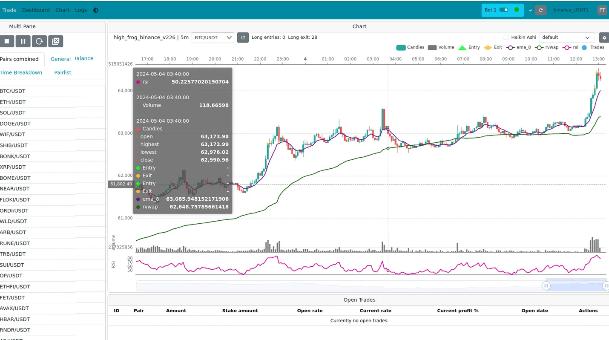Toggle Volume series in chart legend
Screen dimensions: 609x340
point(441,47)
